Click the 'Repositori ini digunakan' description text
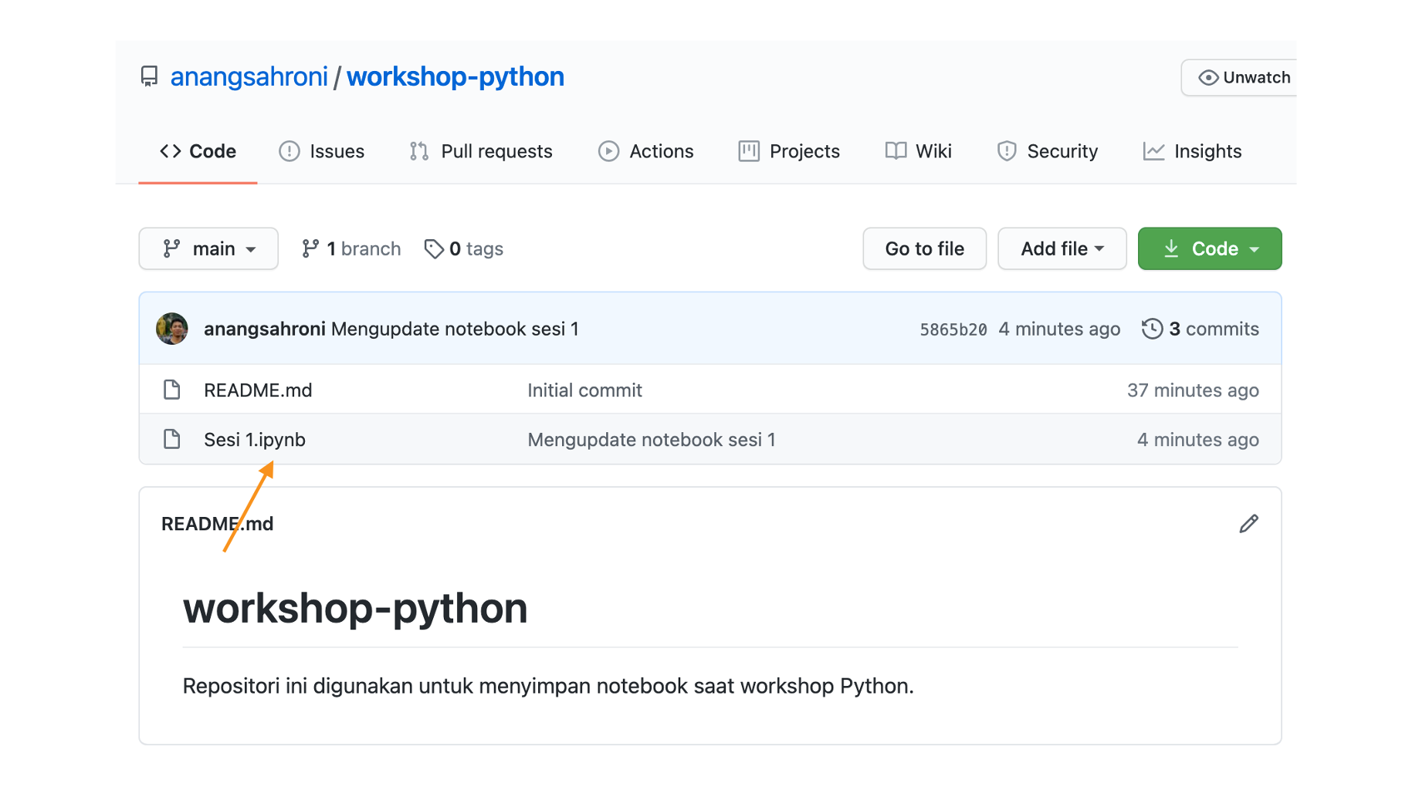Image resolution: width=1402 pixels, height=797 pixels. pyautogui.click(x=548, y=686)
